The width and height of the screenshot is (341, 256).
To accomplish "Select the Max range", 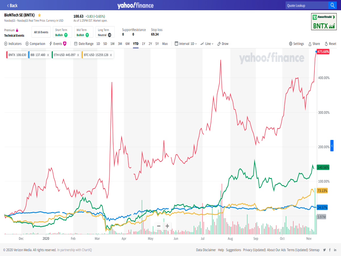I will (165, 44).
